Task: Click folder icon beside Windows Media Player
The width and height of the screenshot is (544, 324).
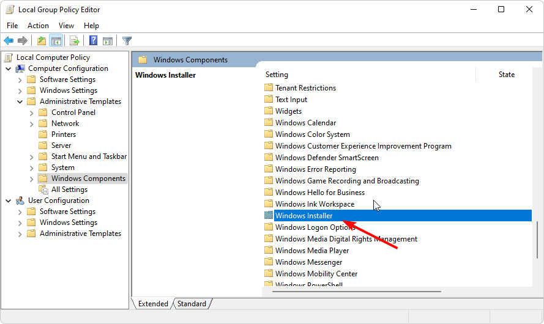Action: point(269,250)
